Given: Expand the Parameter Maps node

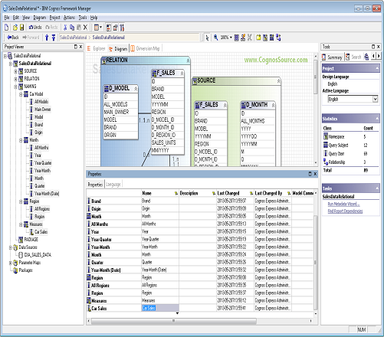Looking at the screenshot, I should 11,263.
